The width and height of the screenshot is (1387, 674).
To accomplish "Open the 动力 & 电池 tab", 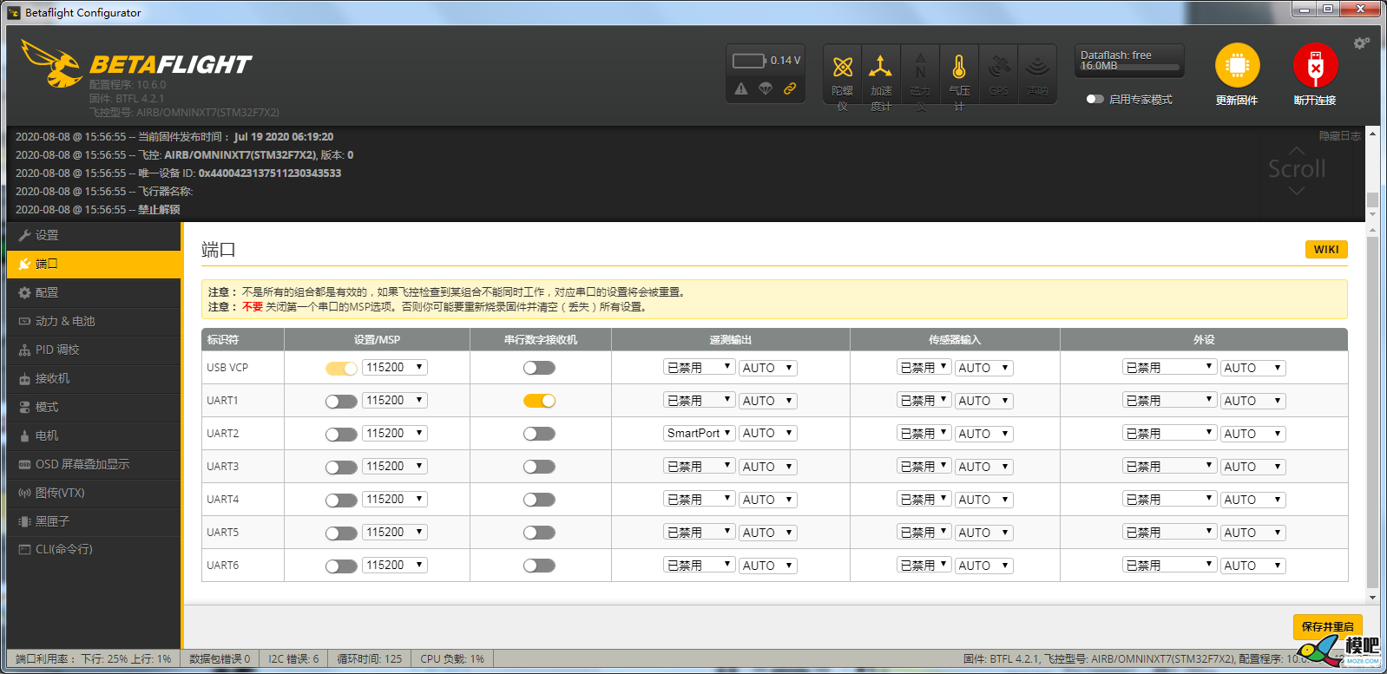I will [x=94, y=321].
